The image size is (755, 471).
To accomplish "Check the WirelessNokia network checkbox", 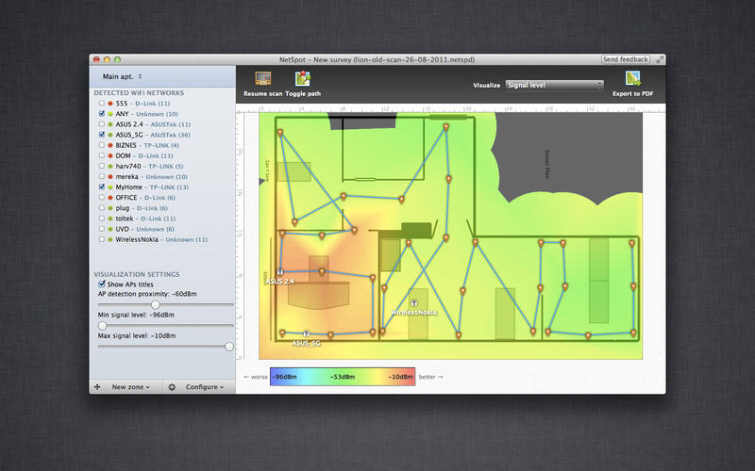I will point(102,240).
